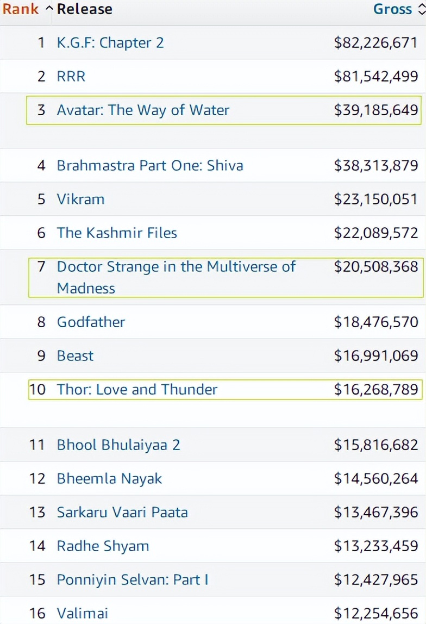426x624 pixels.
Task: Open the Godfather release link
Action: 91,322
